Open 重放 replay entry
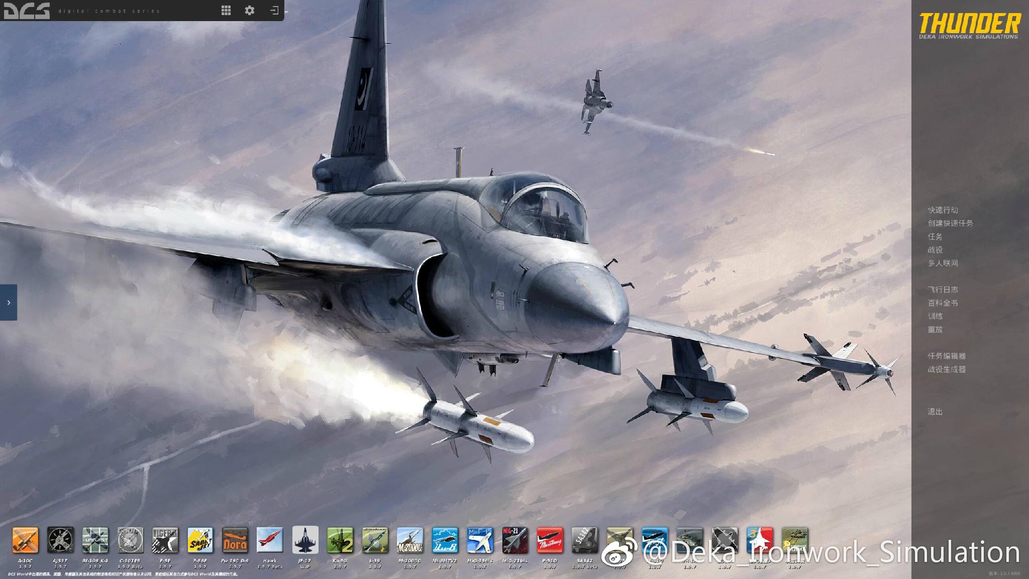The height and width of the screenshot is (579, 1029). coord(935,329)
